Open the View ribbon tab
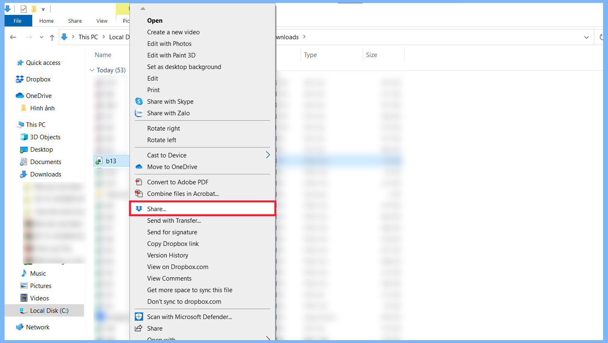This screenshot has width=608, height=343. click(x=102, y=21)
